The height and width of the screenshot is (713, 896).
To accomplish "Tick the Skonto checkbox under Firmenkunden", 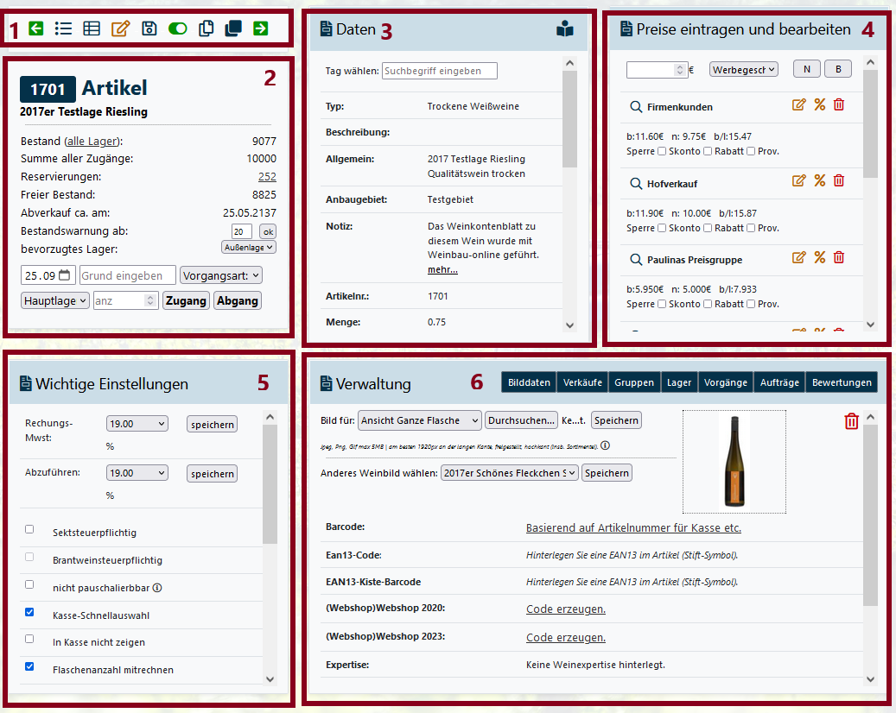I will pos(662,152).
